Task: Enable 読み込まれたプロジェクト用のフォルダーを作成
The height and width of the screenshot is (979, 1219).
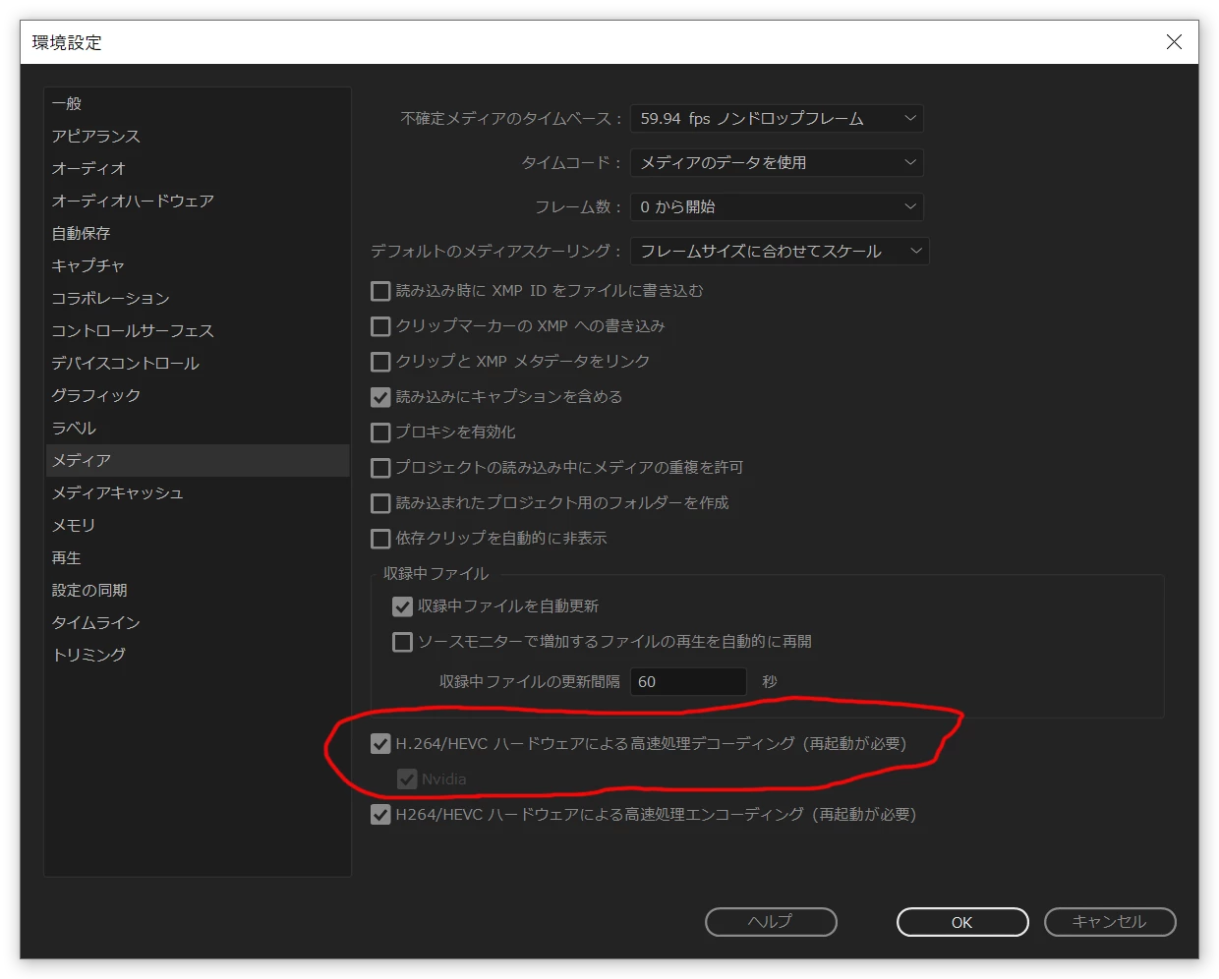Action: coord(380,503)
